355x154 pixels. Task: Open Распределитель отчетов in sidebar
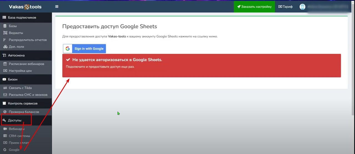click(27, 40)
